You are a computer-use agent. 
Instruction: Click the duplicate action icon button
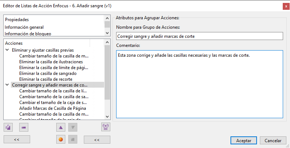pos(8,127)
